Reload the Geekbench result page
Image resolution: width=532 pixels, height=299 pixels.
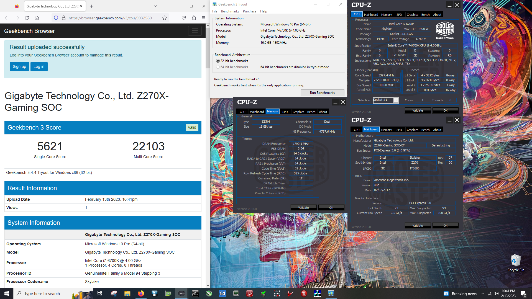27,18
